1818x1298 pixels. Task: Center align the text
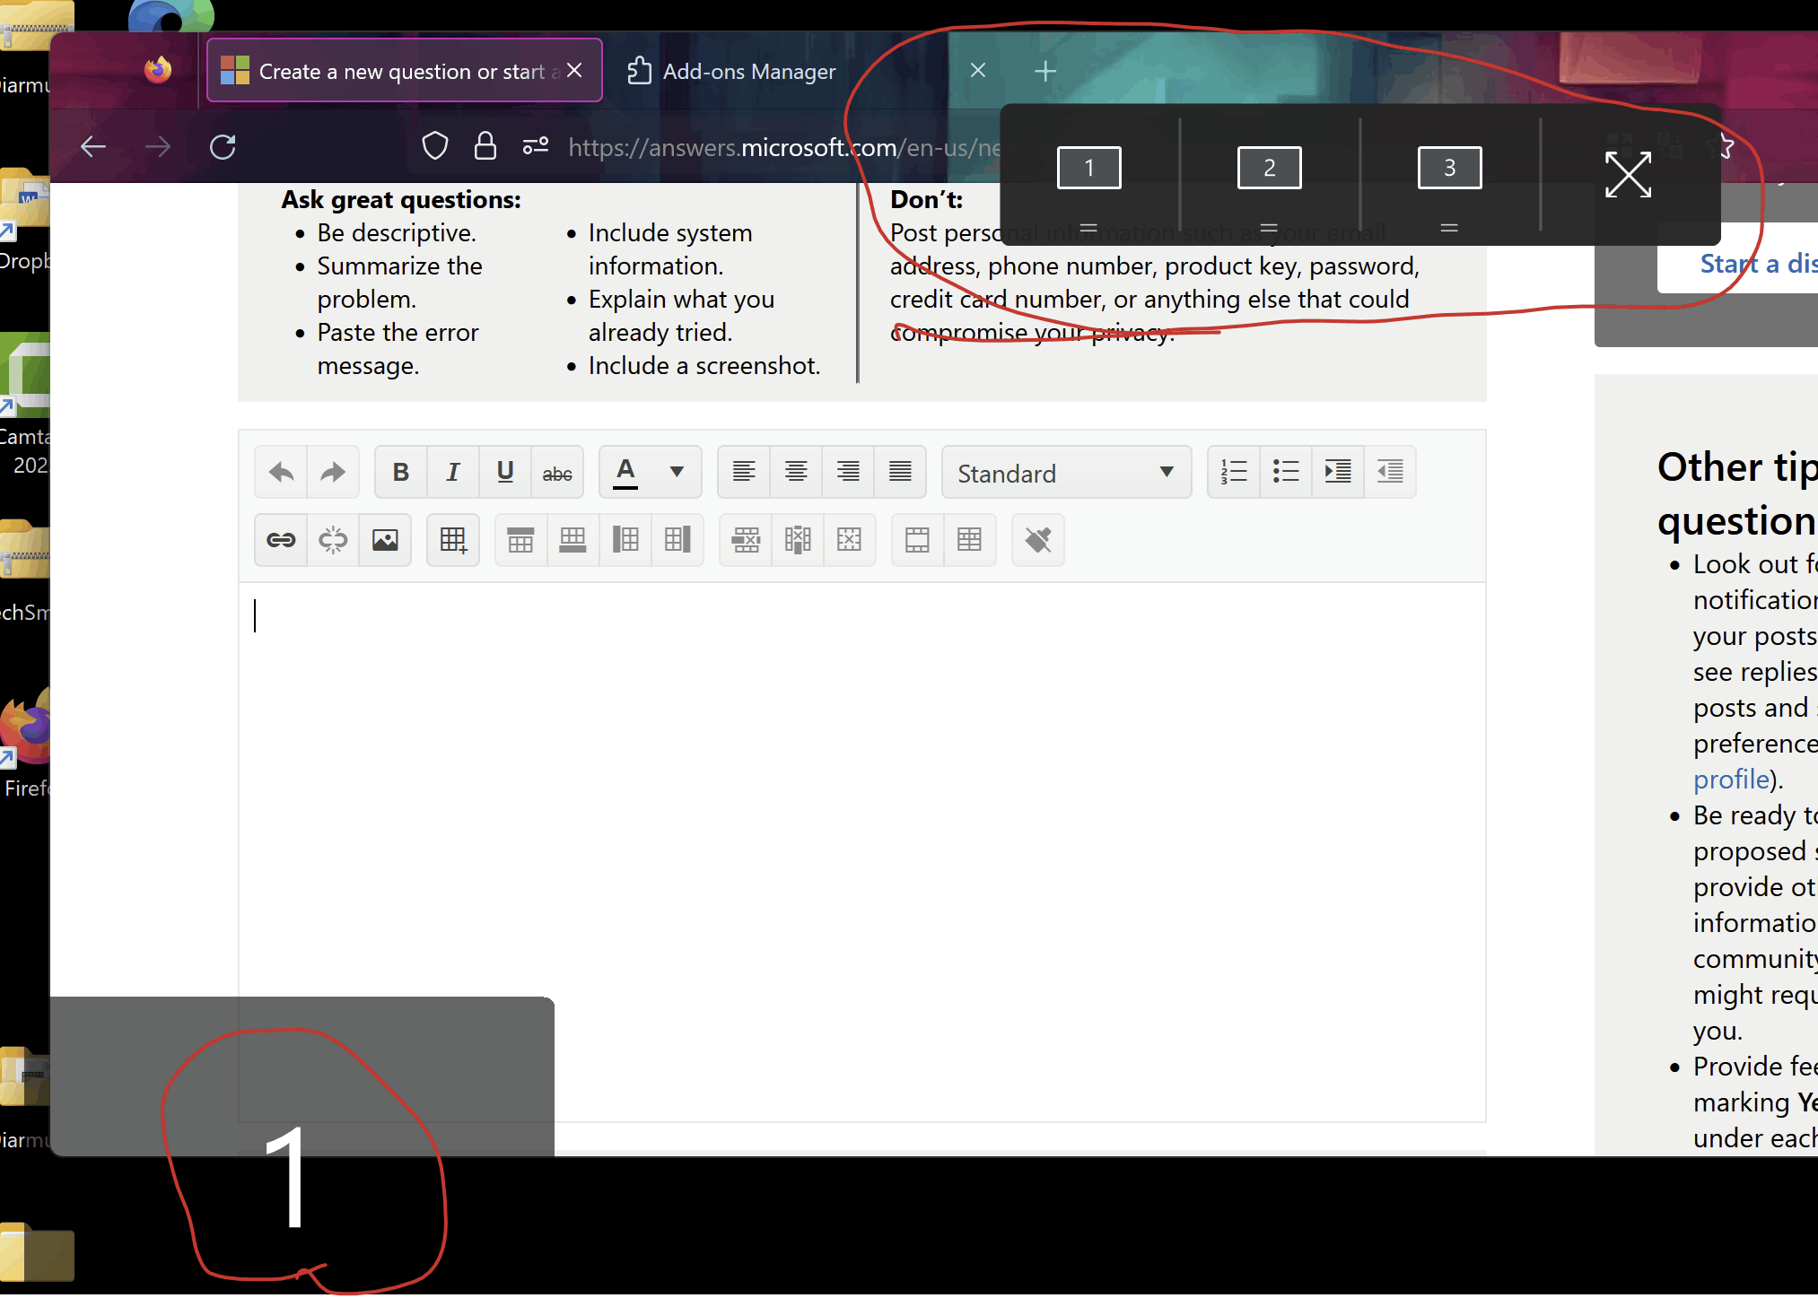point(796,472)
